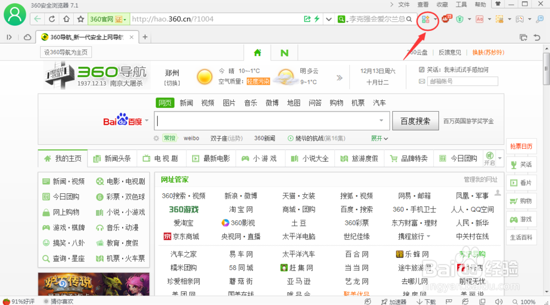The width and height of the screenshot is (550, 305).
Task: Show the sidebar with the panel toggle icon
Action: (x=9, y=37)
